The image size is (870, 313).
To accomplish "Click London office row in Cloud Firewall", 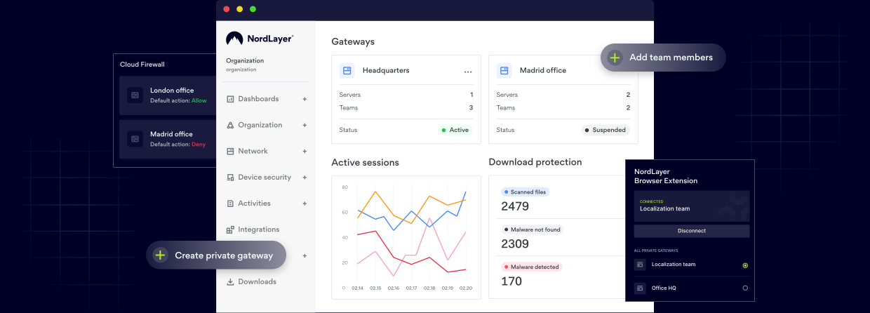I will [168, 95].
